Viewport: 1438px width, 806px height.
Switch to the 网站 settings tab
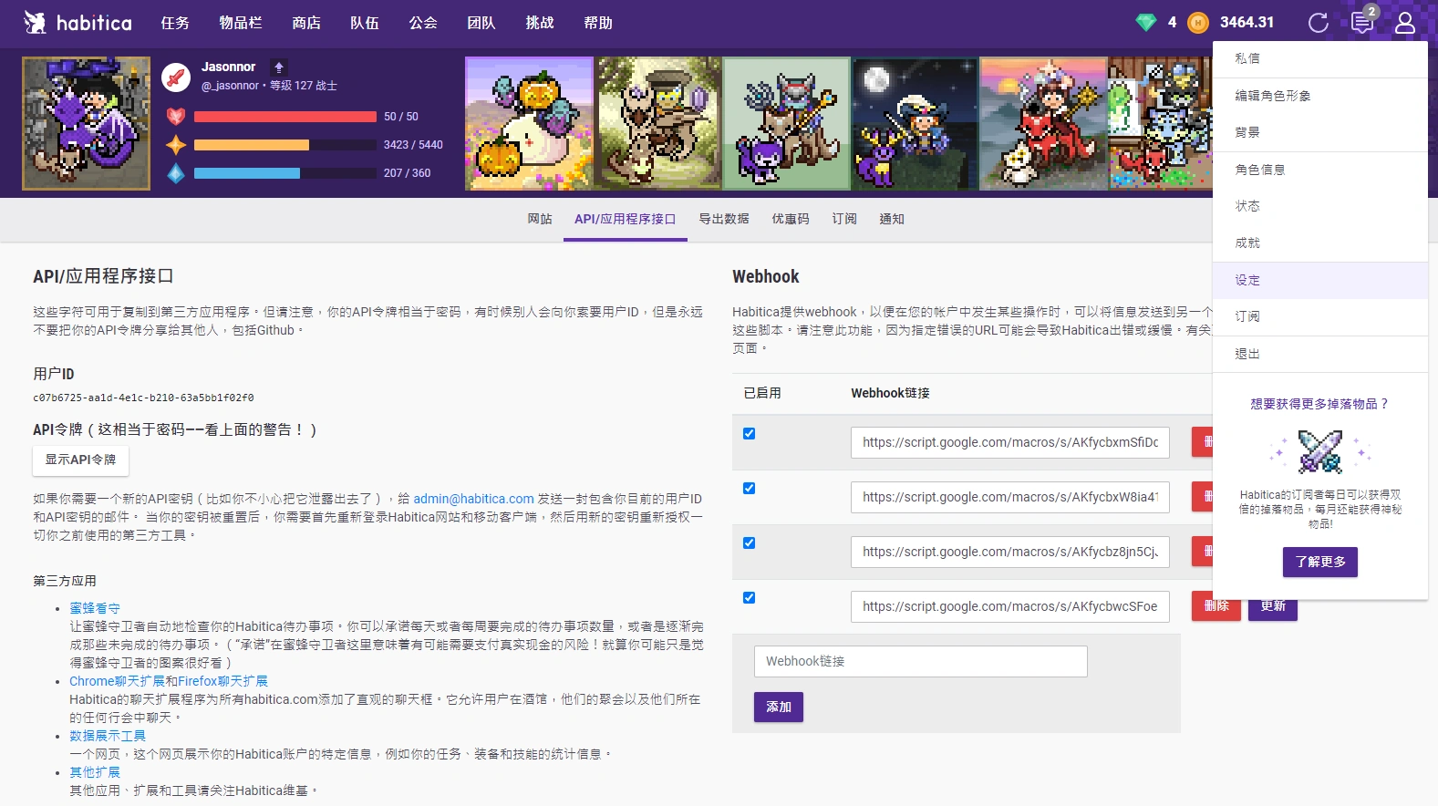tap(540, 219)
